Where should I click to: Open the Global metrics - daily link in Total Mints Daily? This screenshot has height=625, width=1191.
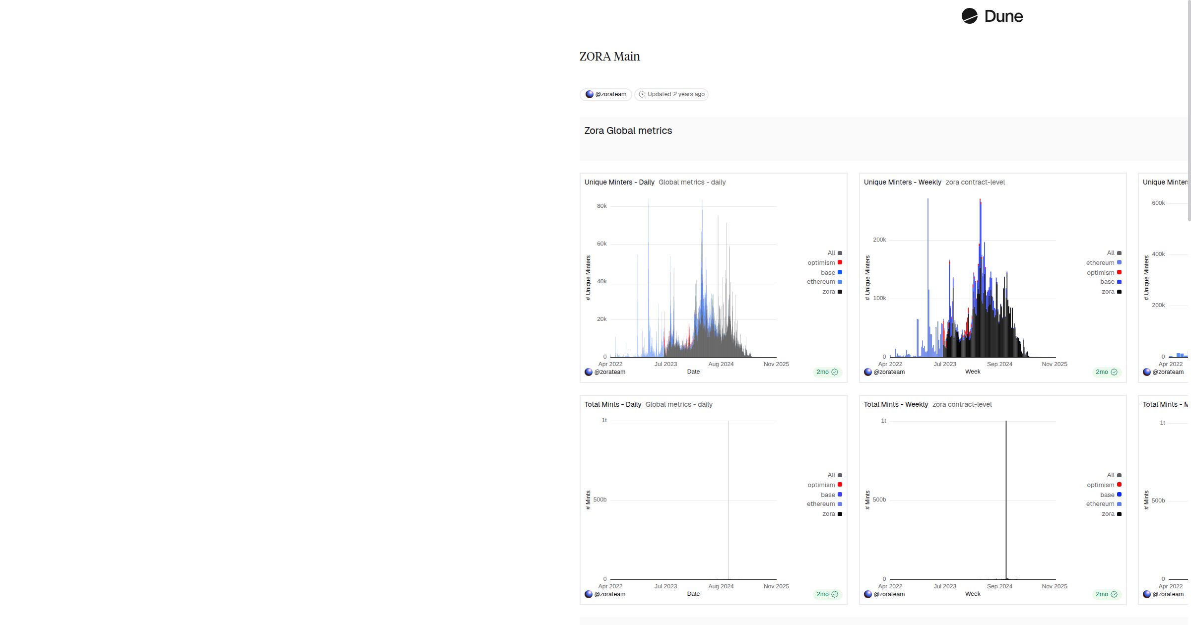[x=678, y=405]
